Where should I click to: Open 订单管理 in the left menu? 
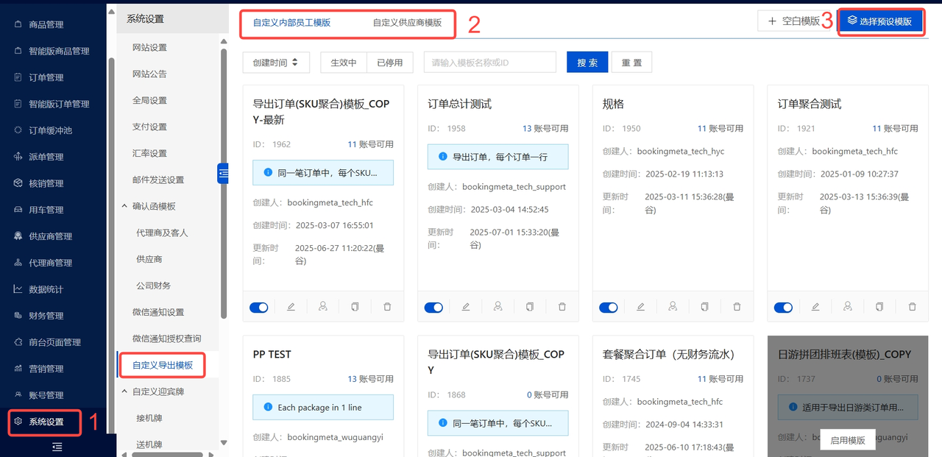(x=46, y=77)
